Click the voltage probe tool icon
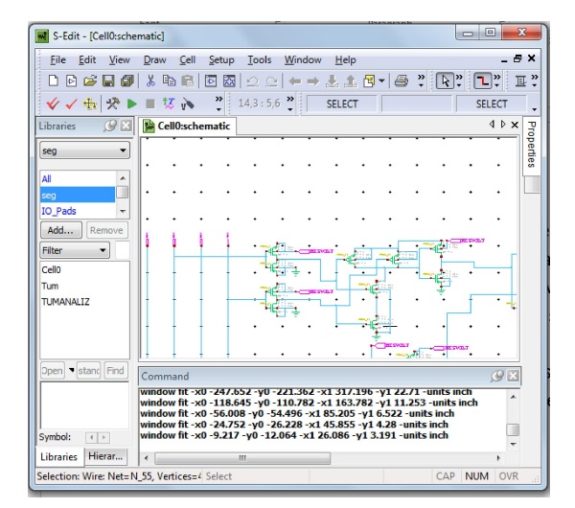The image size is (575, 508). 188,104
